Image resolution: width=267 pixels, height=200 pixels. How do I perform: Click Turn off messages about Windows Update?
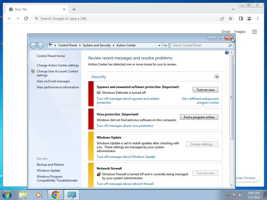[x=126, y=157]
